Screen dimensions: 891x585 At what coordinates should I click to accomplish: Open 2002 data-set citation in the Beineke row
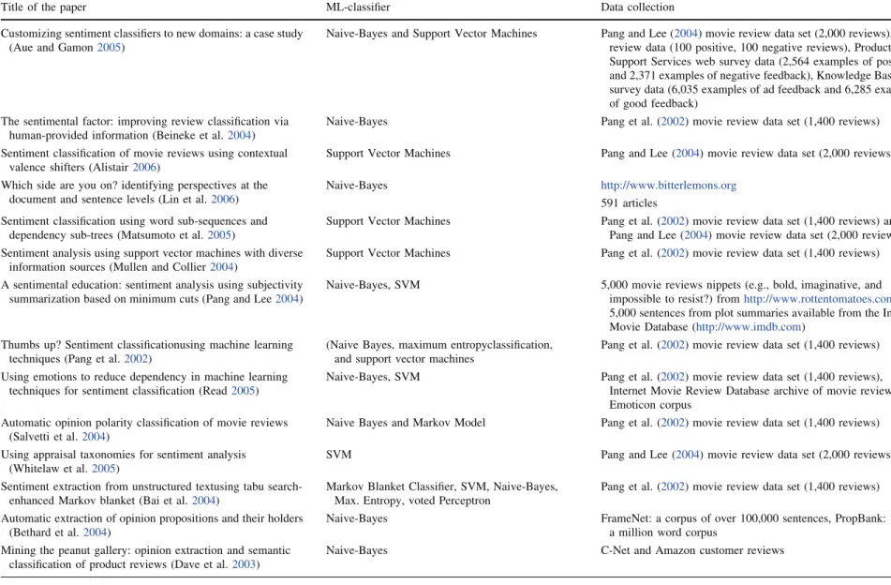pyautogui.click(x=673, y=122)
